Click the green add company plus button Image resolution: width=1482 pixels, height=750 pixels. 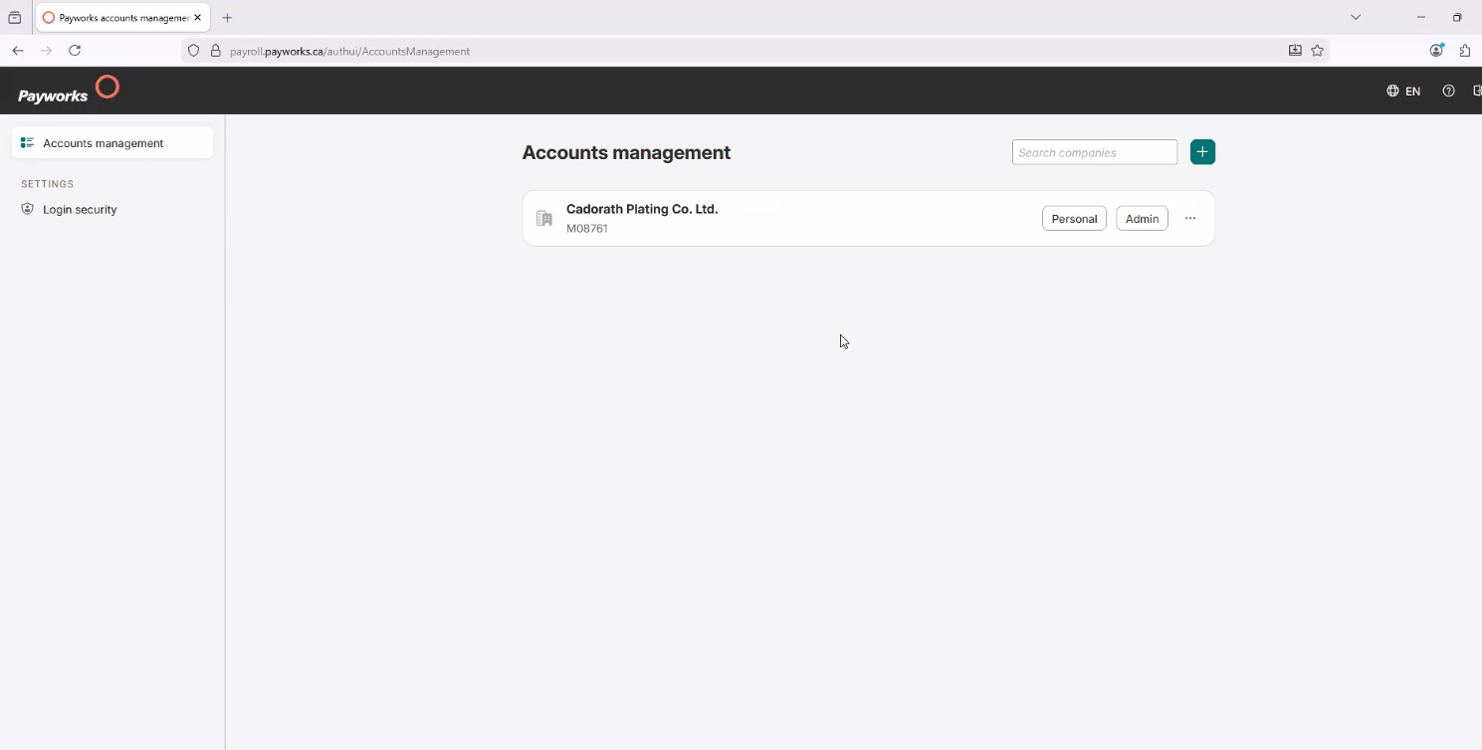pos(1202,152)
